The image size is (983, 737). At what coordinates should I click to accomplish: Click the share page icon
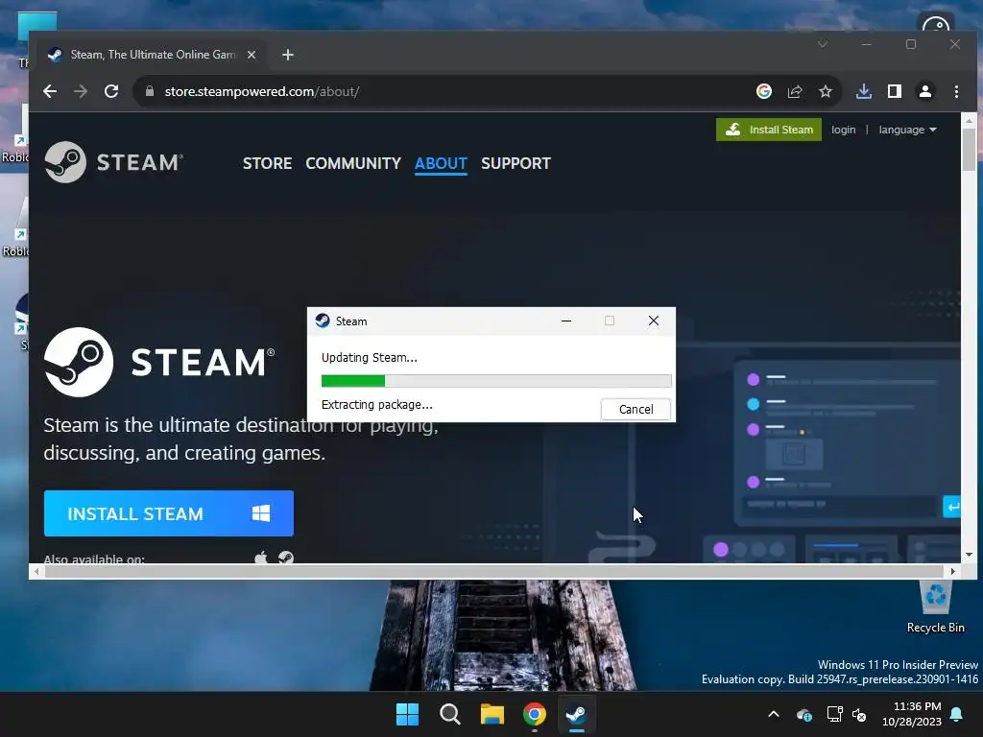[795, 91]
